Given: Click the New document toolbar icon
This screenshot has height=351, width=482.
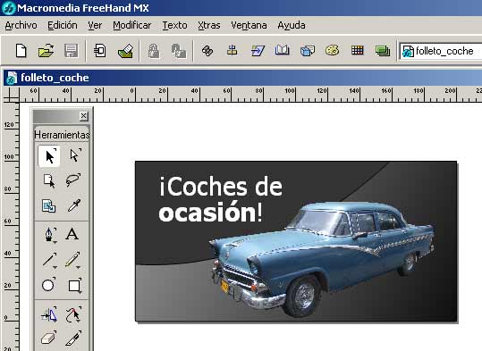Looking at the screenshot, I should coord(21,51).
